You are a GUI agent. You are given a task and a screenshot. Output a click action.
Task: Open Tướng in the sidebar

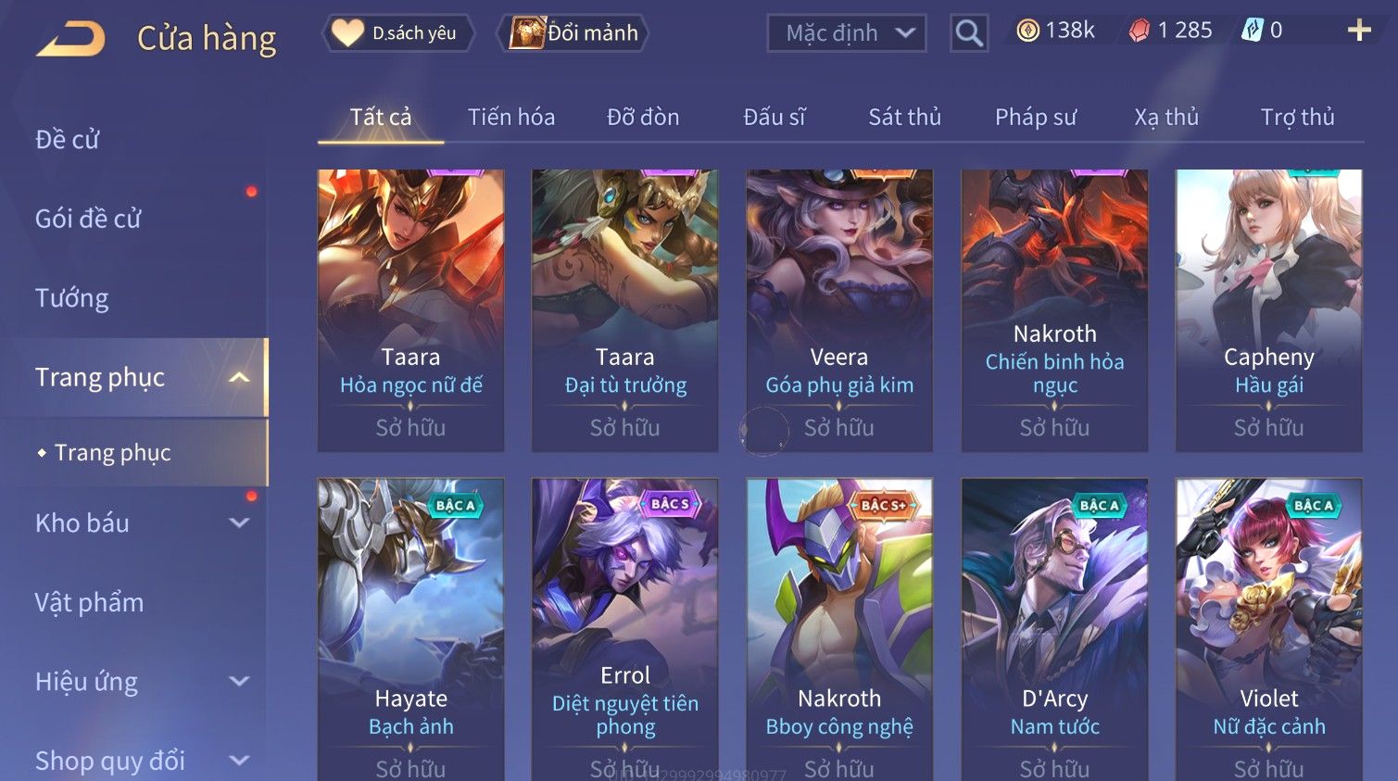click(72, 298)
